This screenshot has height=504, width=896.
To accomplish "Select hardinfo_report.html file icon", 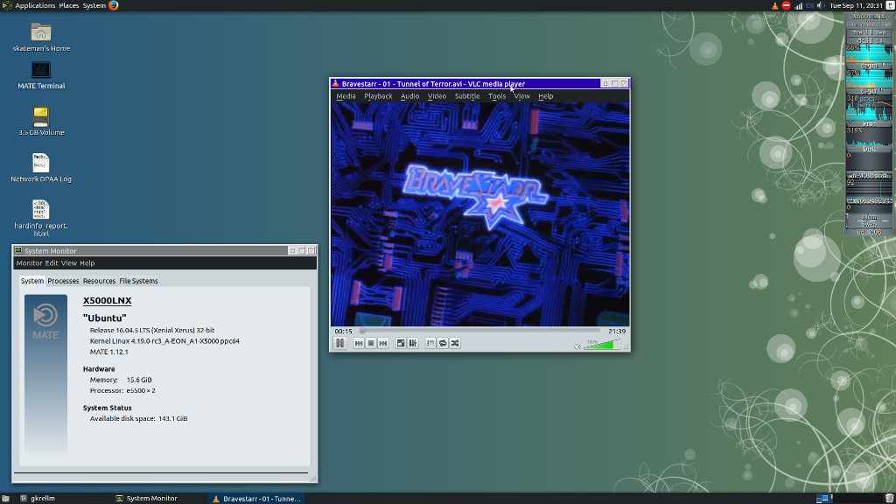I will [x=41, y=218].
